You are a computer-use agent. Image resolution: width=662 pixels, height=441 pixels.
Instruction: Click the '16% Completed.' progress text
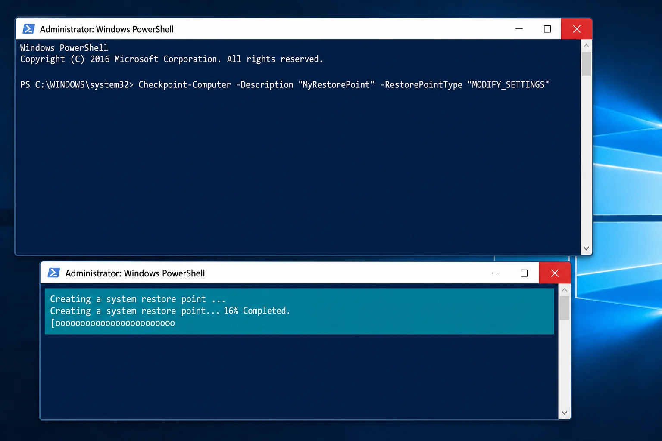tap(257, 311)
